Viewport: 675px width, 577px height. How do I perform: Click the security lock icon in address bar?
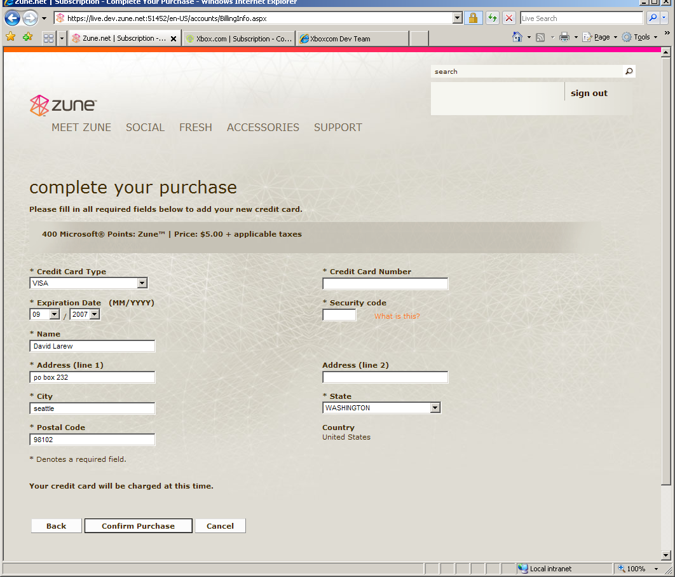click(473, 18)
